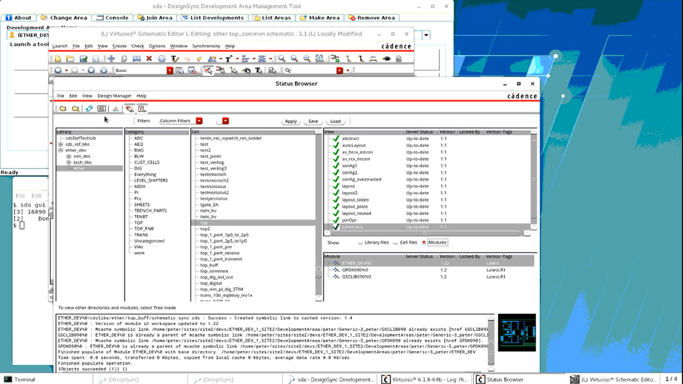Select the Modules radio button

424,243
